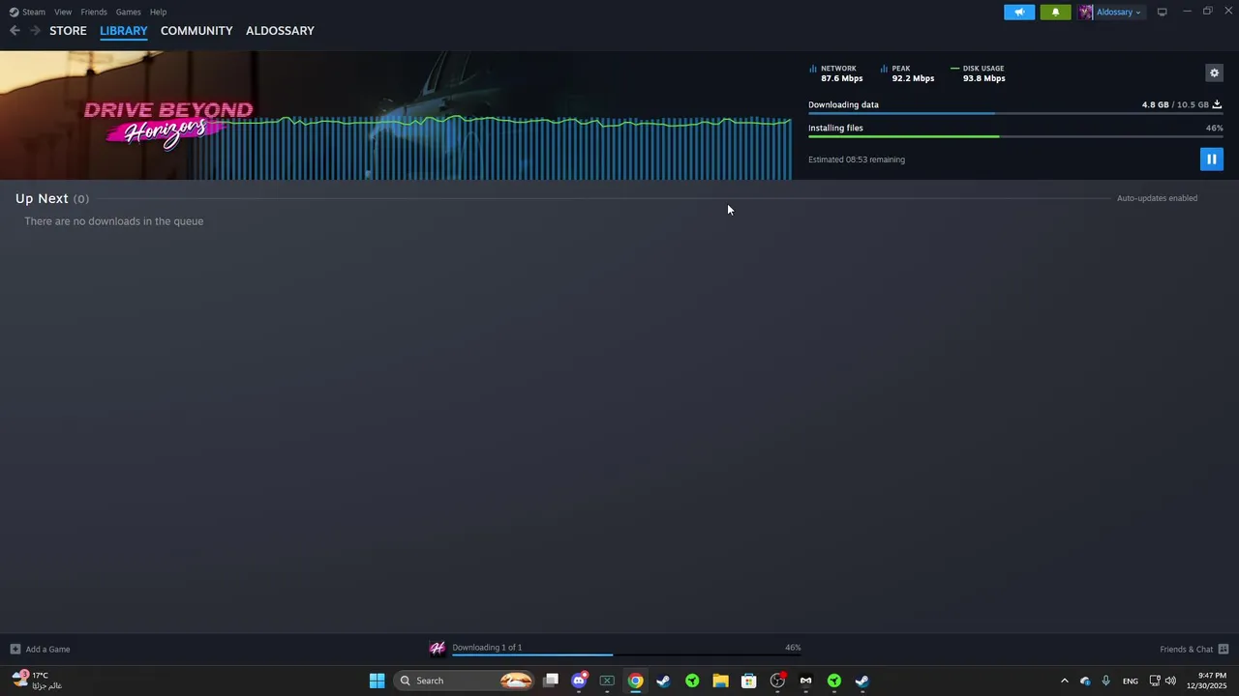Click the microphone tray icon
1239x696 pixels.
click(x=1105, y=681)
